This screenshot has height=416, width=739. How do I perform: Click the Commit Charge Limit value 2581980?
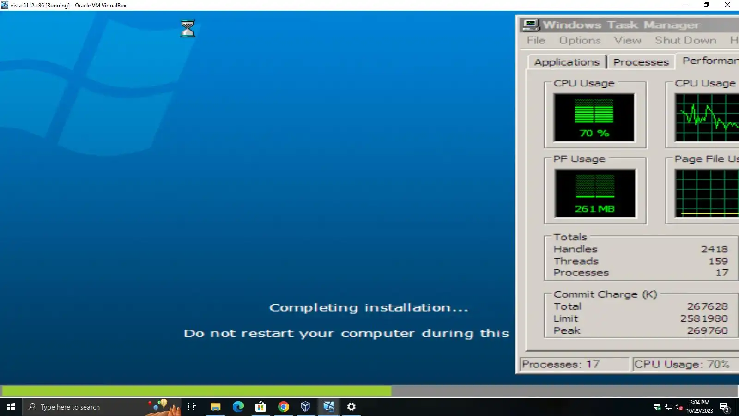(x=704, y=318)
